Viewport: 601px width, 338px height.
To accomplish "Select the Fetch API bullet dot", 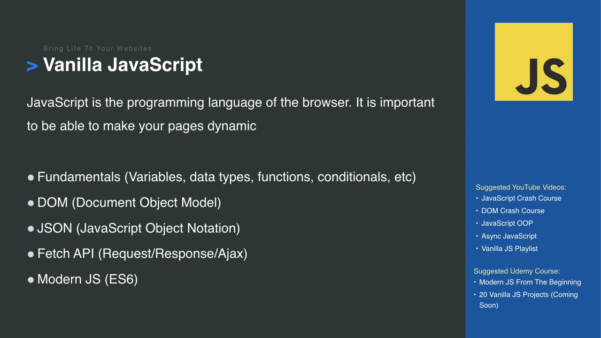I will (31, 254).
